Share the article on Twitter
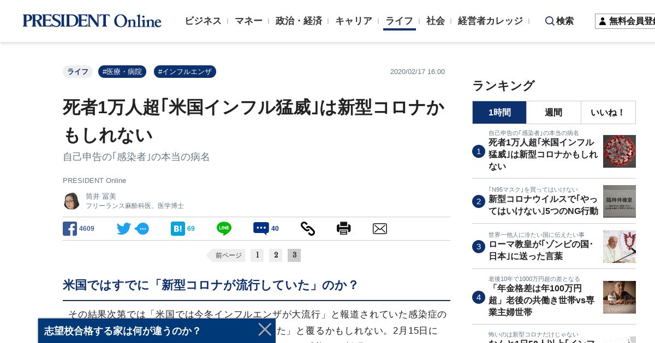Viewport: 655px width, 343px height. tap(124, 229)
